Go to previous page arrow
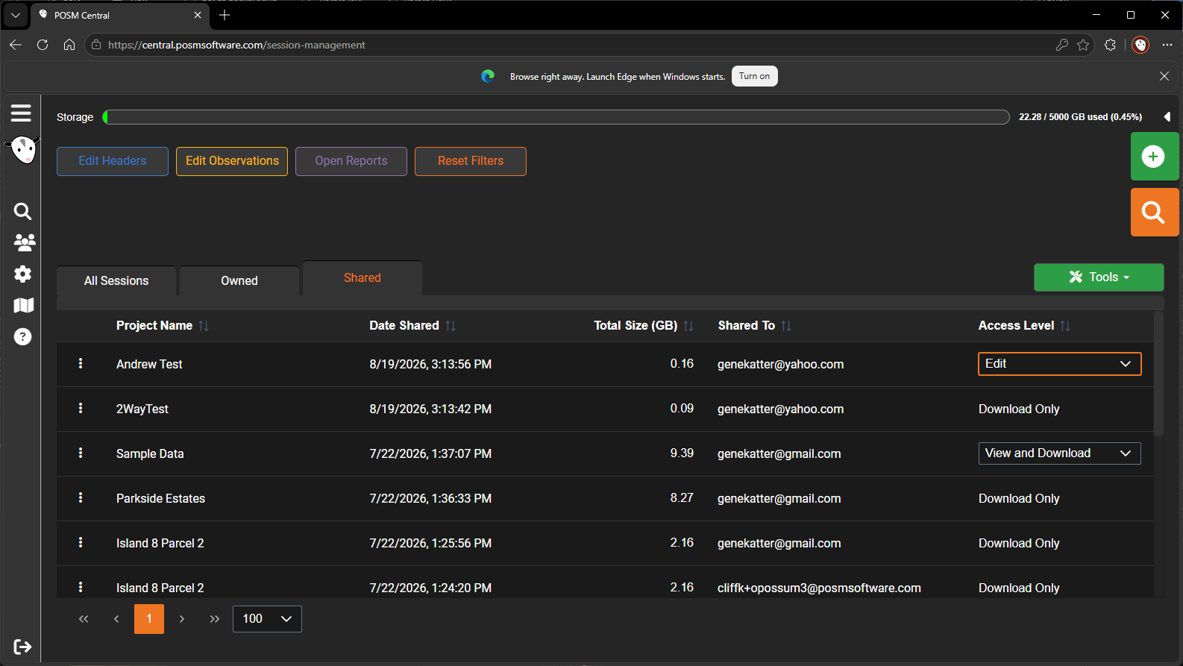Screen dimensions: 1183x666 pyautogui.click(x=116, y=619)
